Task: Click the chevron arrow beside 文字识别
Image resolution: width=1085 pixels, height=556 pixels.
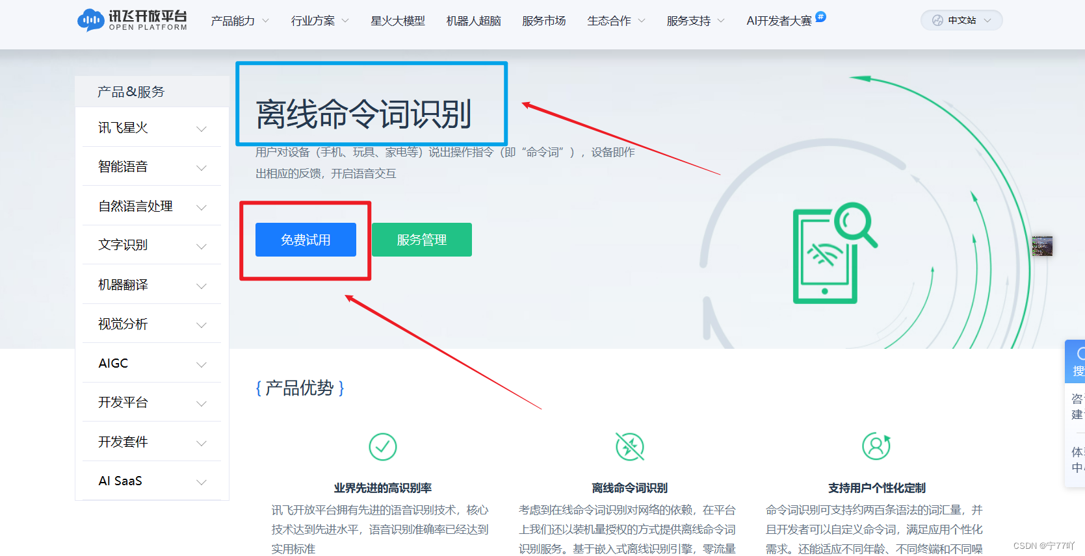Action: click(x=202, y=246)
